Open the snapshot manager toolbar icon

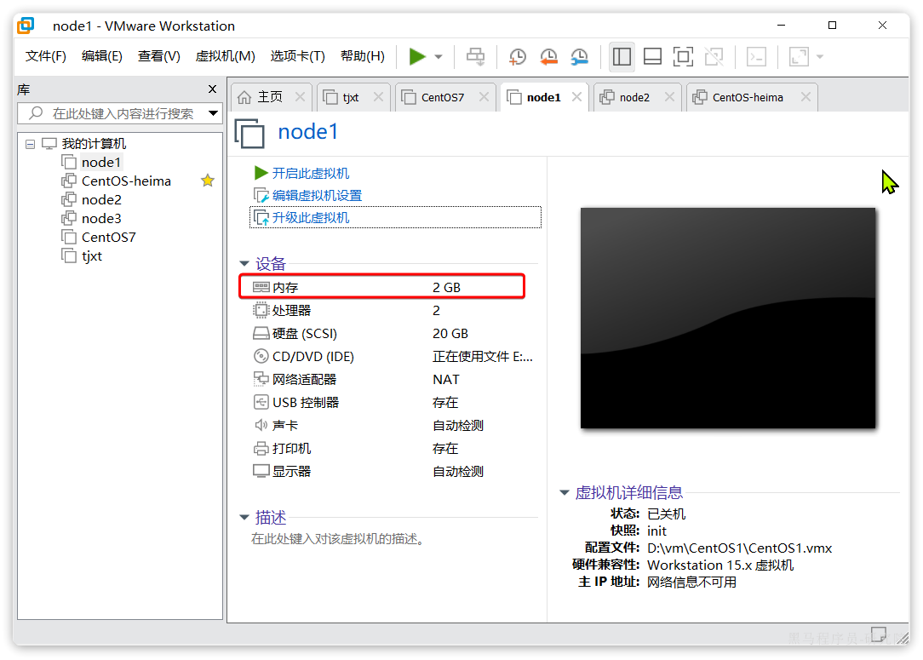click(x=580, y=56)
